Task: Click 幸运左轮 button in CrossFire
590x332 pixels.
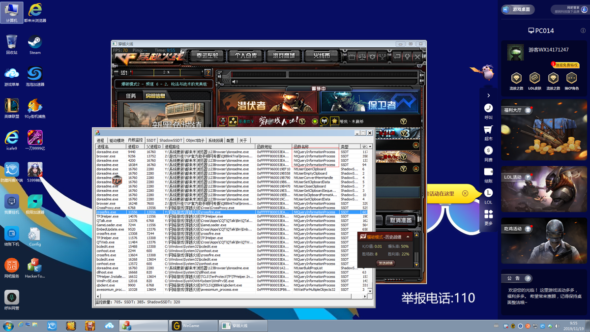Action: point(207,56)
